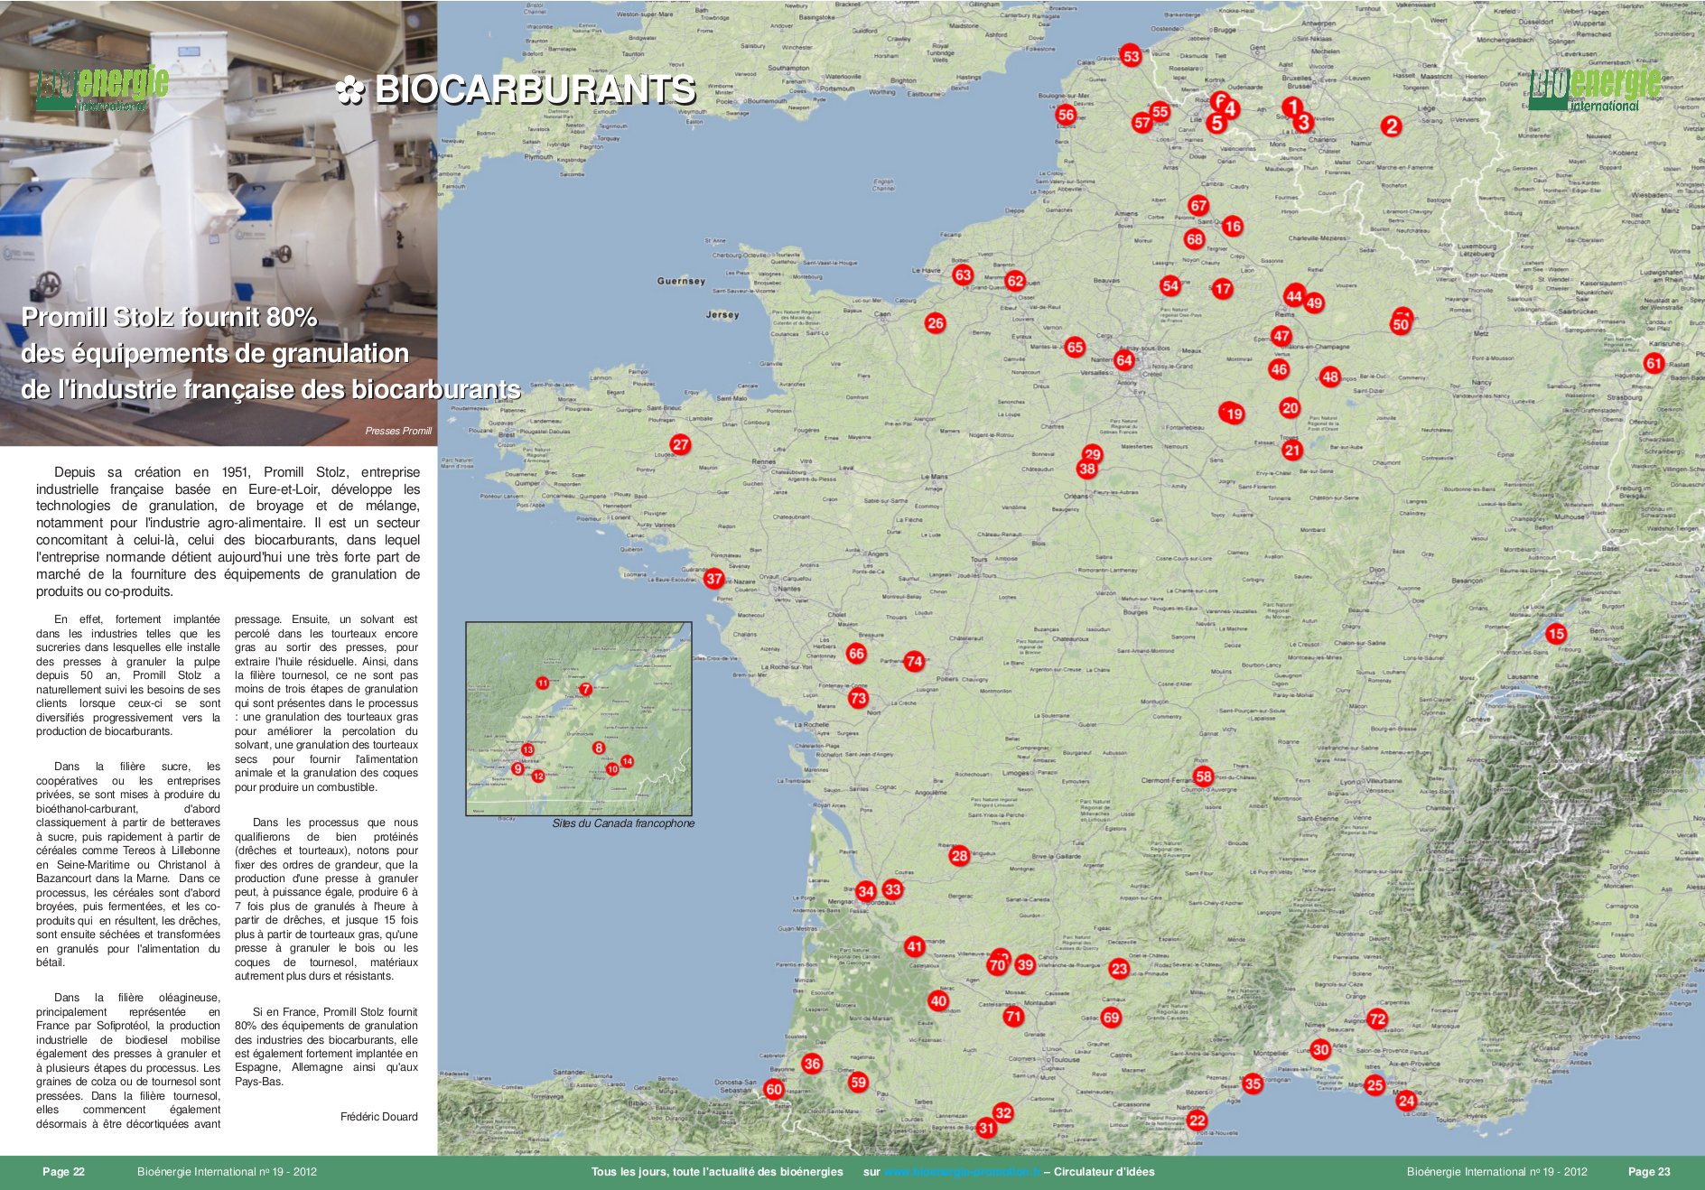Select map marker 65 west of Paris

pyautogui.click(x=1075, y=347)
